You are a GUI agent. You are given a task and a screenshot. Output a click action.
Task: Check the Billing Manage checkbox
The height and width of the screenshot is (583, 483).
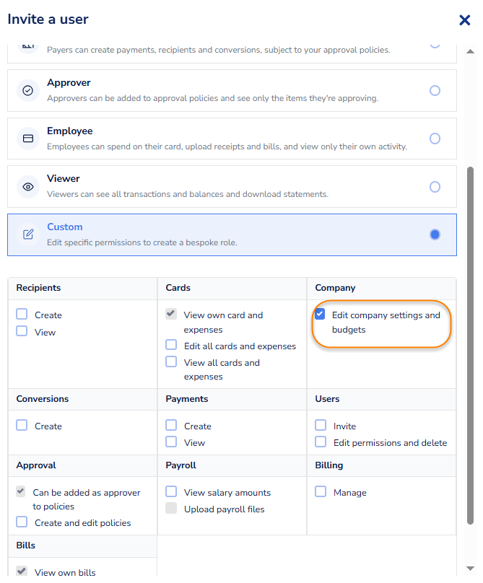click(321, 491)
